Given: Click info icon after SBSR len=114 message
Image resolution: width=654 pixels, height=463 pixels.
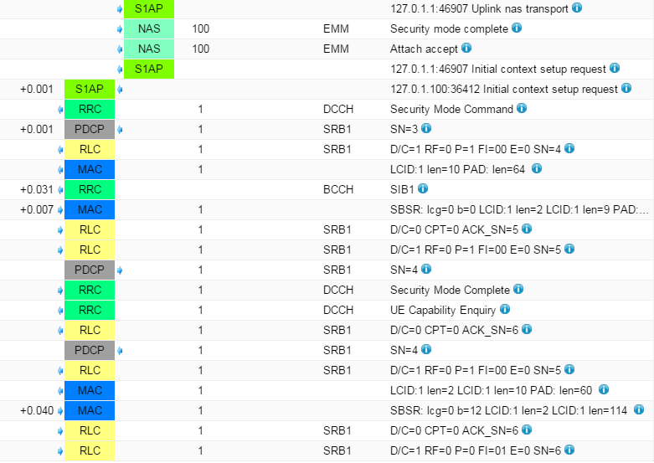Looking at the screenshot, I should click(639, 410).
